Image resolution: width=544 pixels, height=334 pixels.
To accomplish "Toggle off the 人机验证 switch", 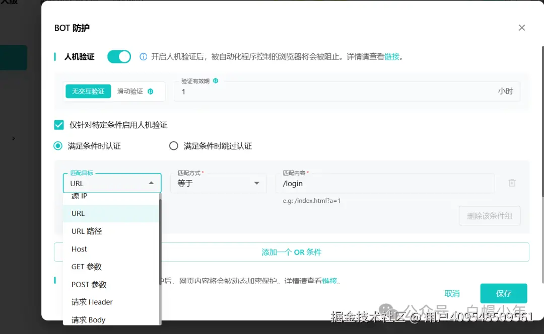I will 119,56.
